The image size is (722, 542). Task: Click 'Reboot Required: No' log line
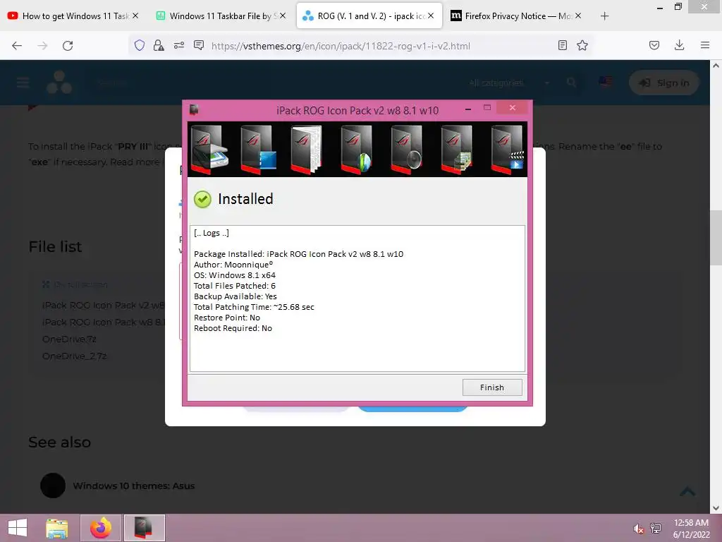233,328
